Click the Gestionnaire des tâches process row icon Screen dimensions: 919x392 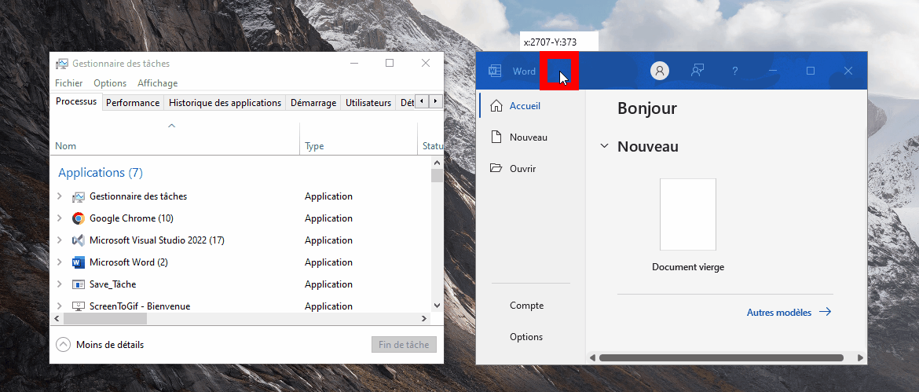(x=78, y=196)
